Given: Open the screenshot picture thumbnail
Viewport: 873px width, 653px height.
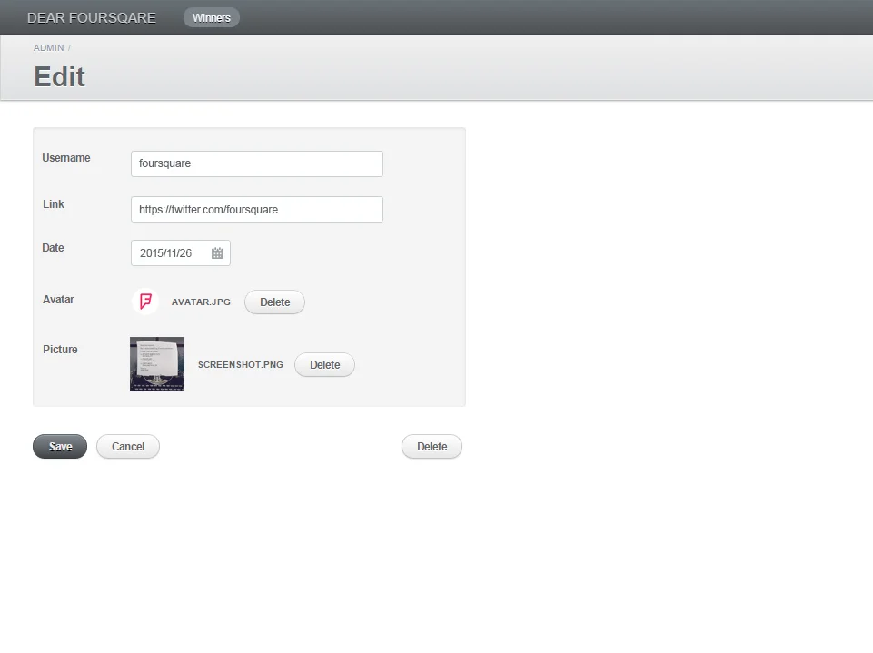Looking at the screenshot, I should [x=157, y=364].
